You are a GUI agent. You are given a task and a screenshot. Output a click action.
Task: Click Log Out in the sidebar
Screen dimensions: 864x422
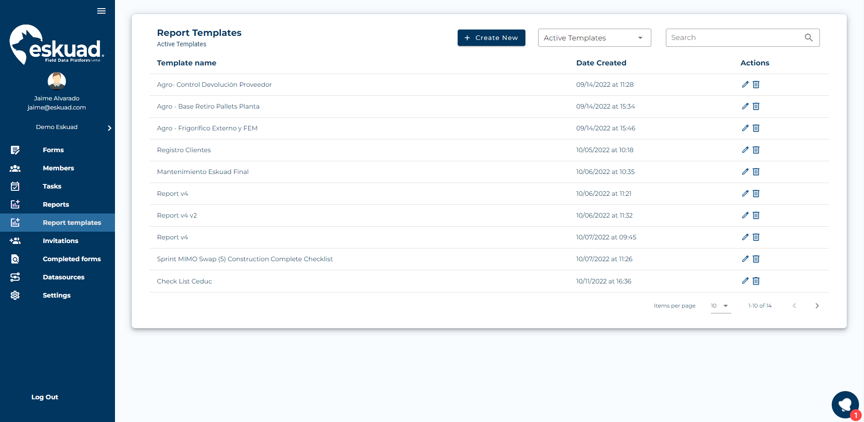coord(45,397)
